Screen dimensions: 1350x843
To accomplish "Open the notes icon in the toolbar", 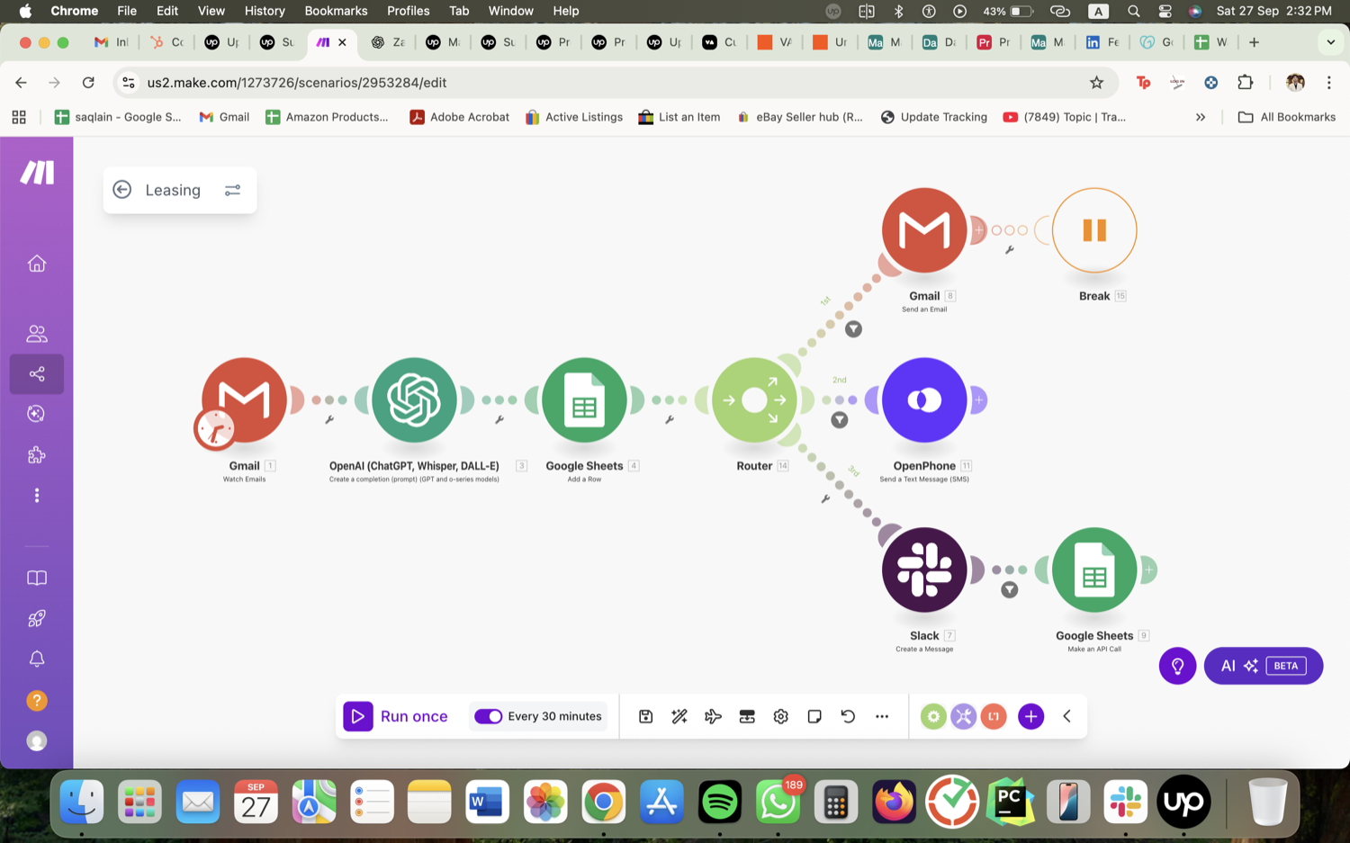I will [x=814, y=716].
